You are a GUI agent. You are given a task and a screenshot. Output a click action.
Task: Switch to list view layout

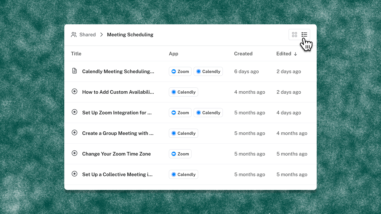click(x=304, y=35)
